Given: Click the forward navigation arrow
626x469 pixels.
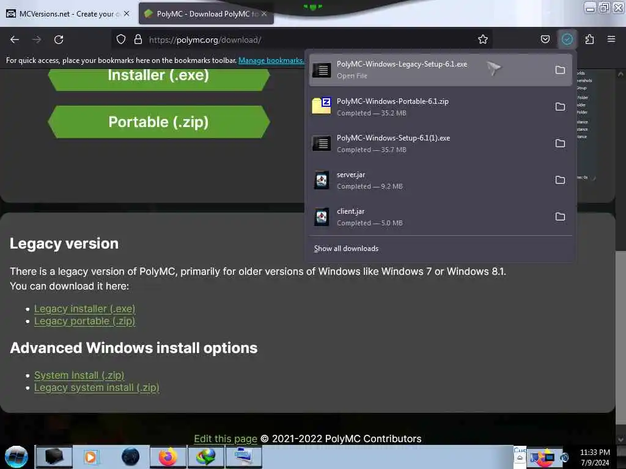Looking at the screenshot, I should point(37,40).
